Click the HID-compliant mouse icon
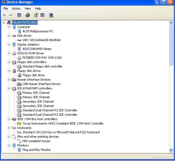This screenshot has height=161, width=175. click(x=19, y=141)
